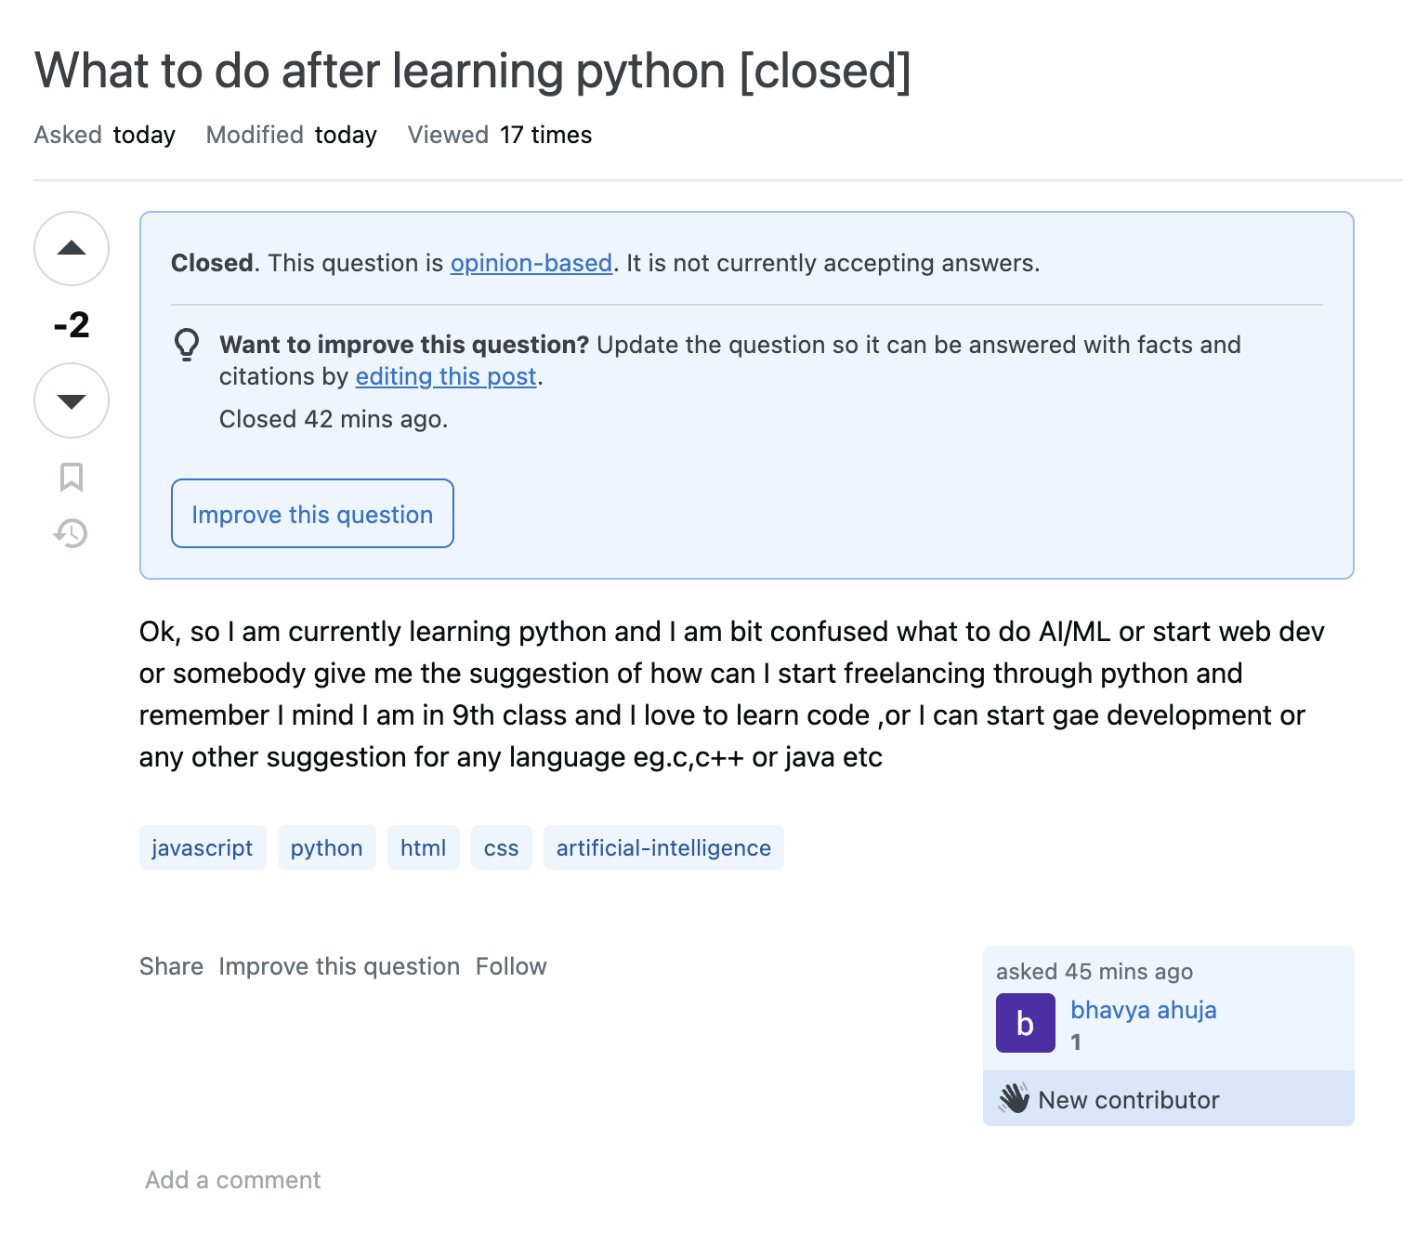Image resolution: width=1403 pixels, height=1245 pixels.
Task: Select the html tag
Action: [x=424, y=847]
